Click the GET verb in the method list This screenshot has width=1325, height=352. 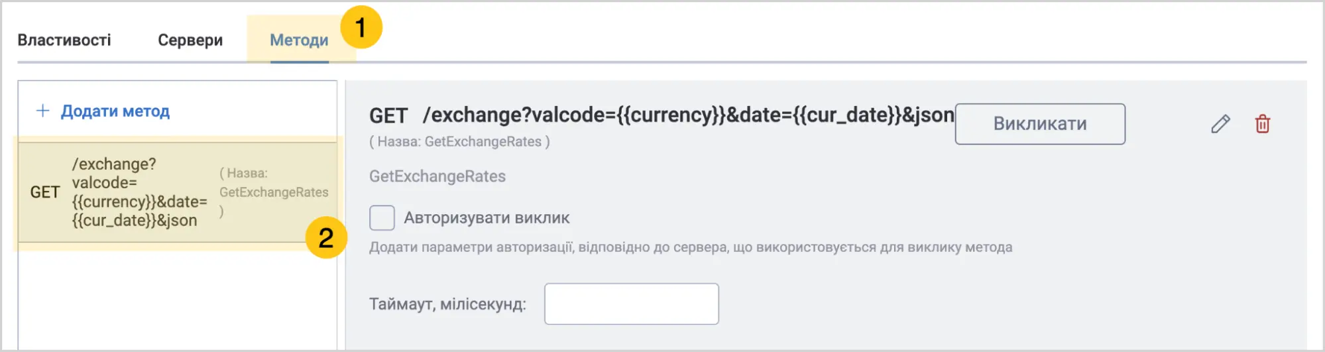(45, 192)
